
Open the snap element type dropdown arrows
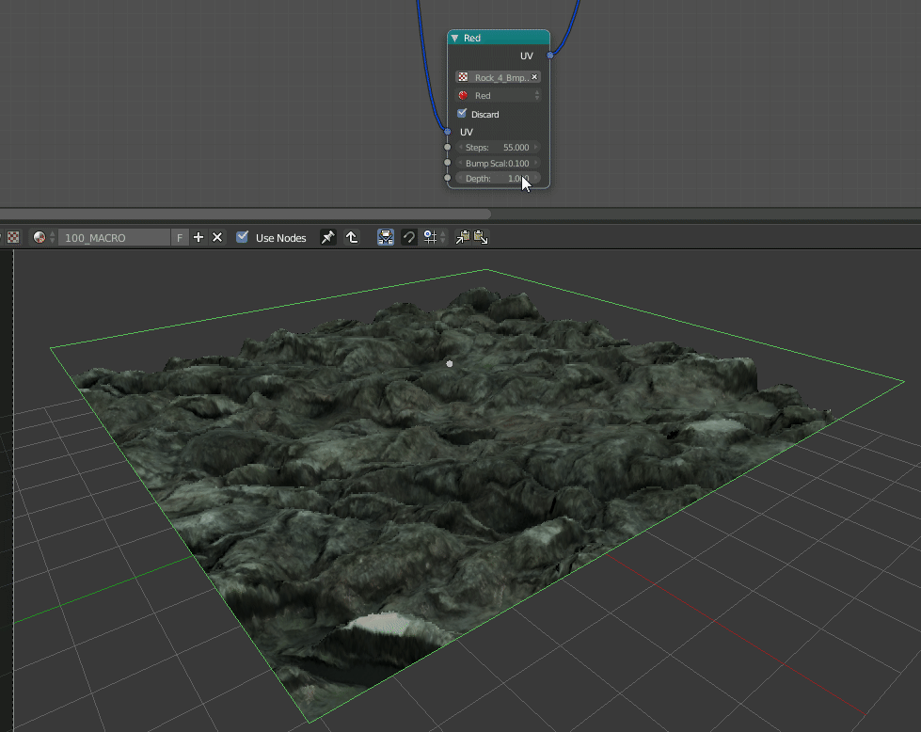(443, 237)
